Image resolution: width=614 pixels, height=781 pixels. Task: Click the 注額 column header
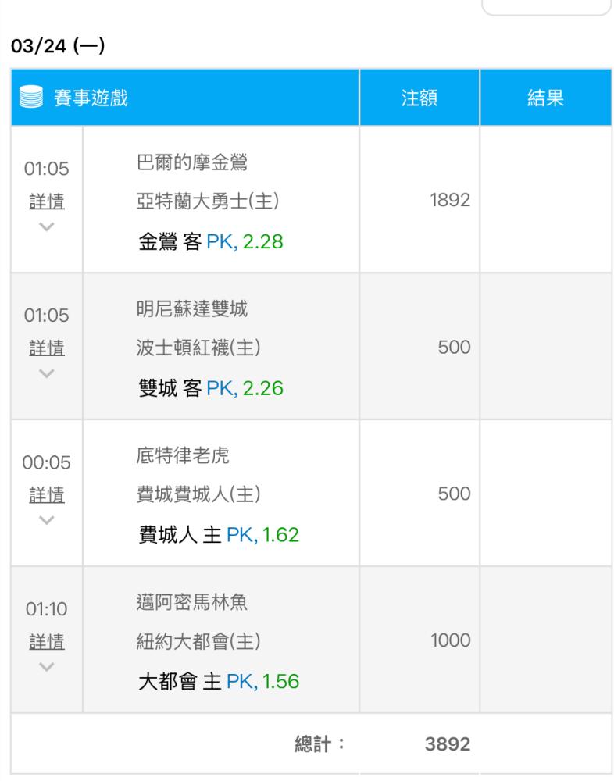[419, 98]
